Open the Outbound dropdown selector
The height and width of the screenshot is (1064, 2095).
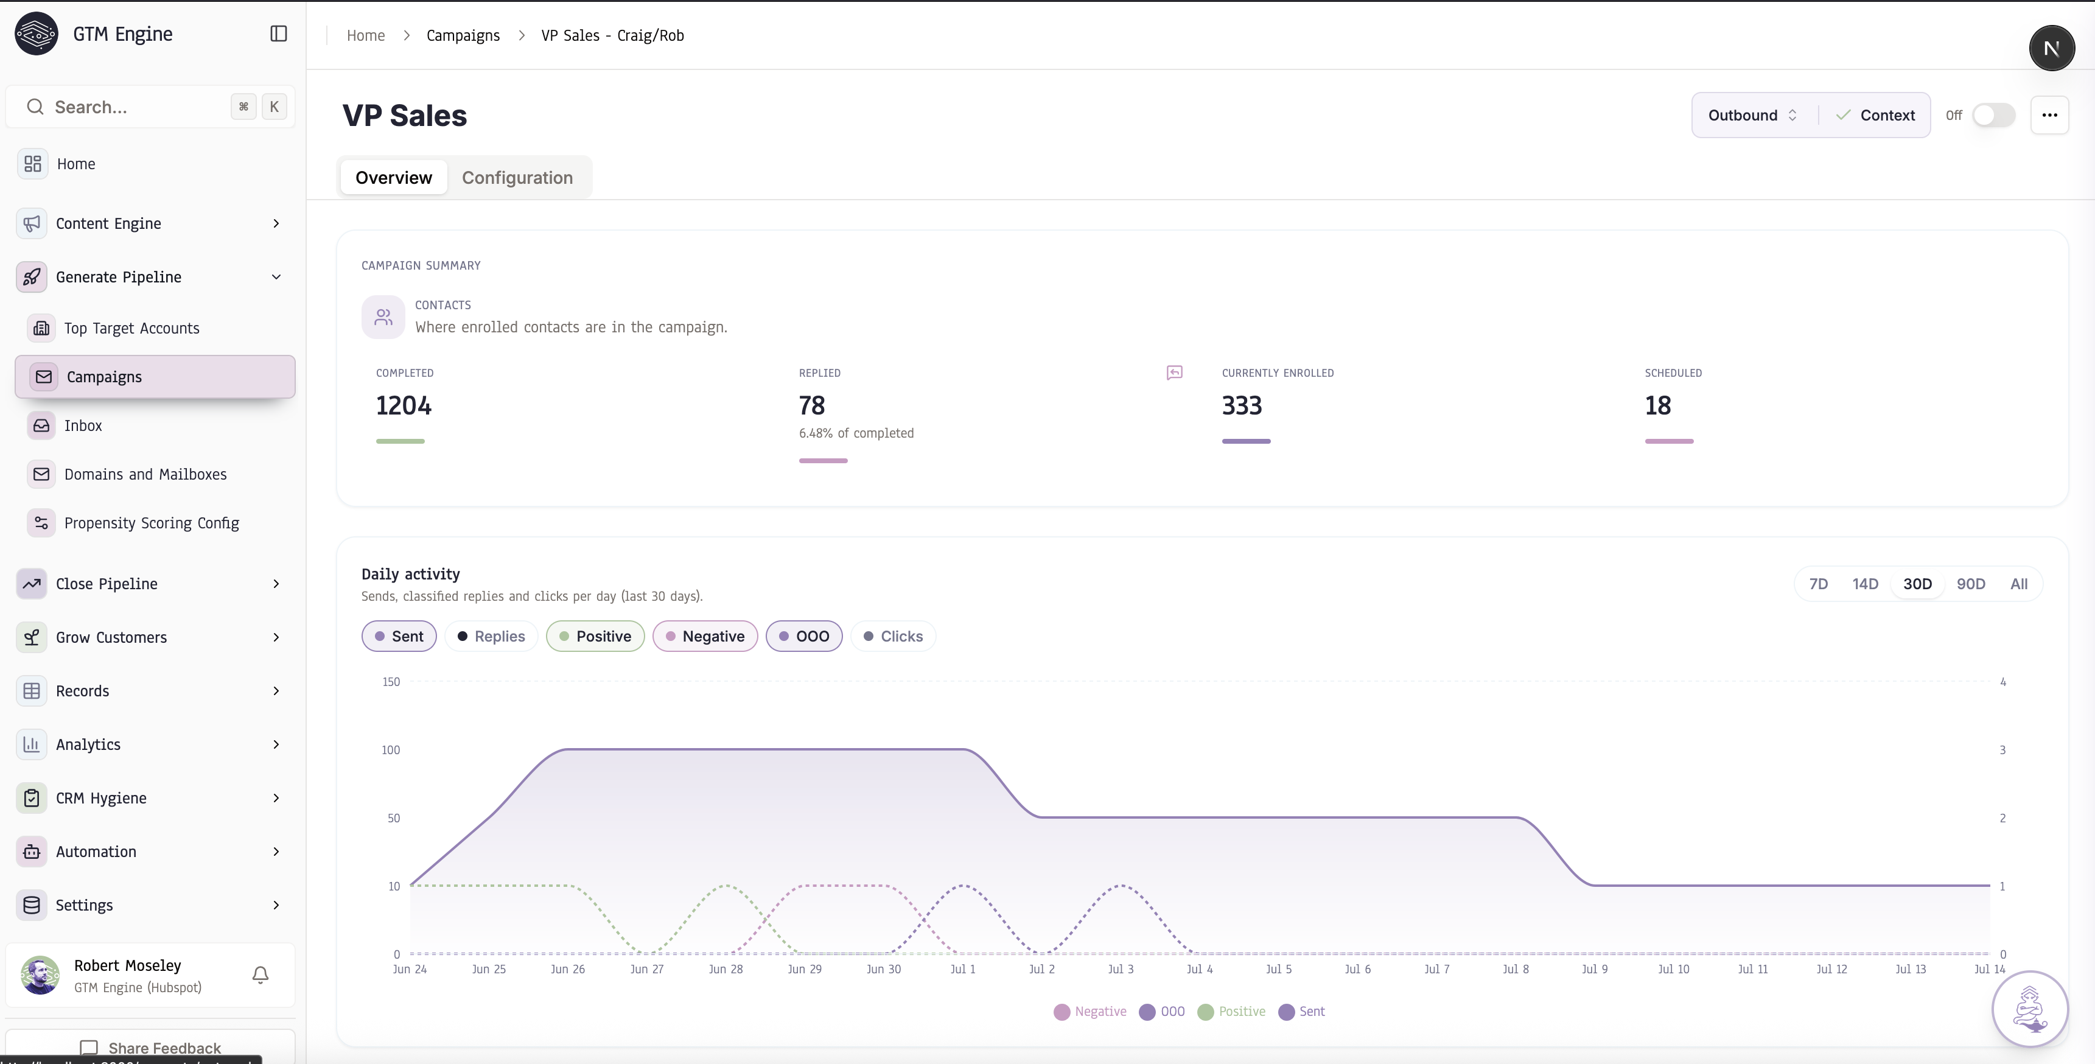click(x=1752, y=116)
